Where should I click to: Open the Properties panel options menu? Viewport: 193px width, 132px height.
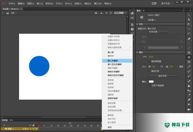click(x=184, y=11)
